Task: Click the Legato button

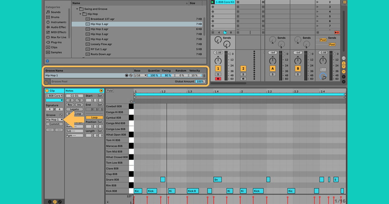Action: [75, 109]
